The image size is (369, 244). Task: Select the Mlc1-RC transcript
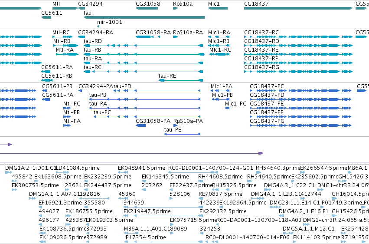tap(219, 54)
